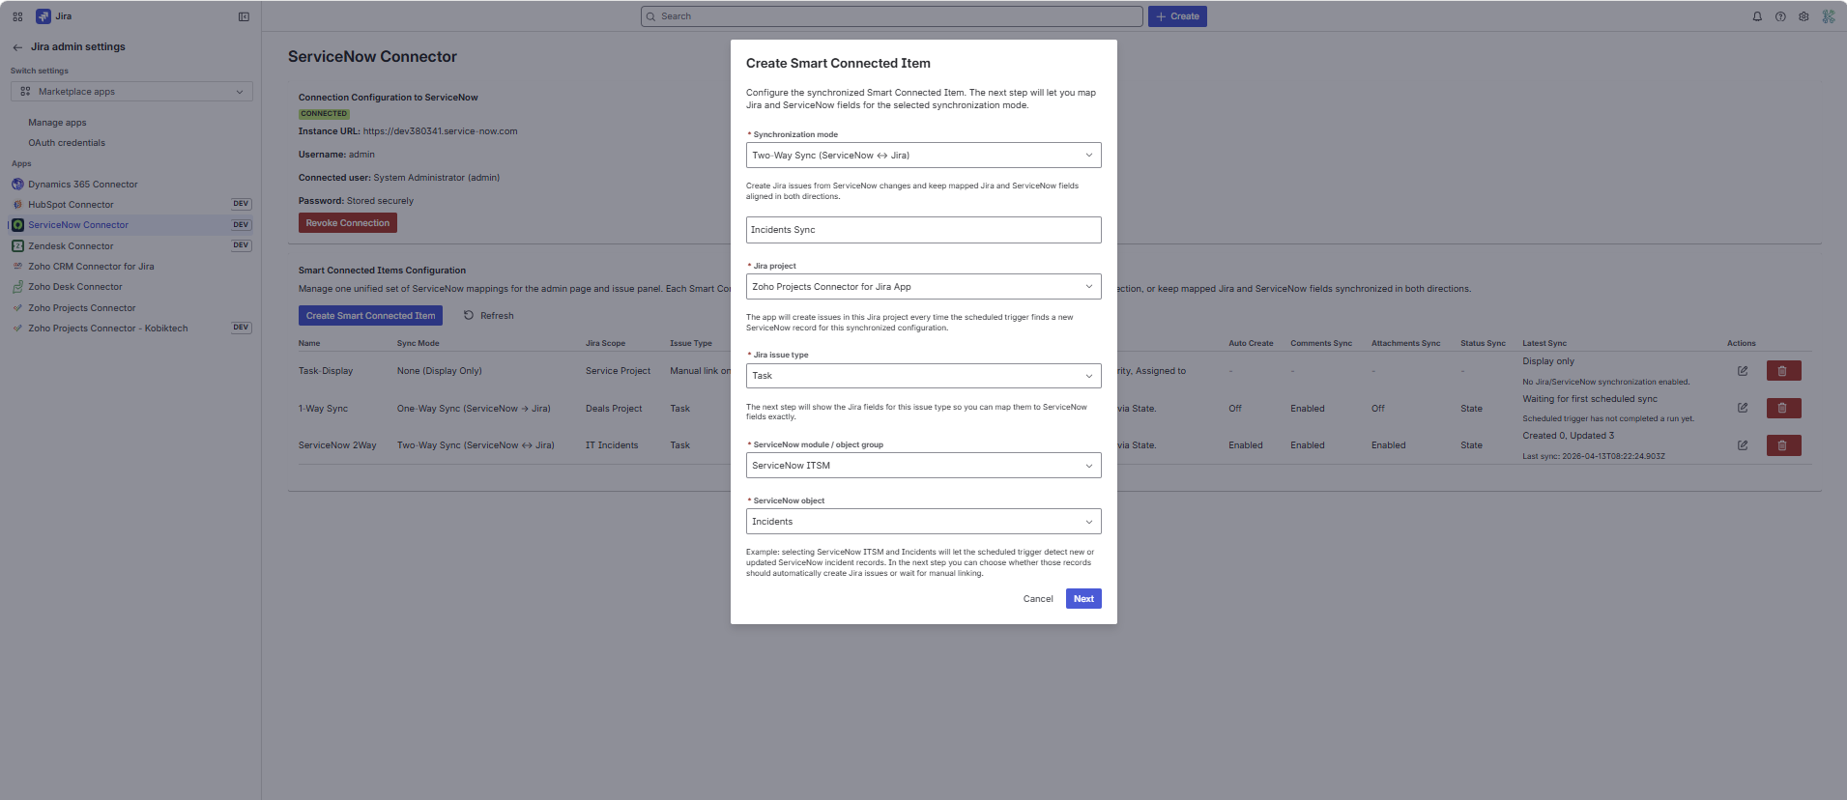The width and height of the screenshot is (1847, 800).
Task: Click the IT Incidents scope cell
Action: [612, 445]
